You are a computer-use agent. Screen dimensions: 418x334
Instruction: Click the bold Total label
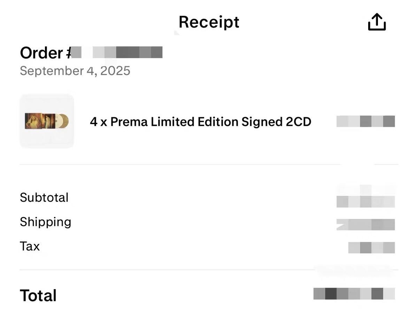coord(38,295)
